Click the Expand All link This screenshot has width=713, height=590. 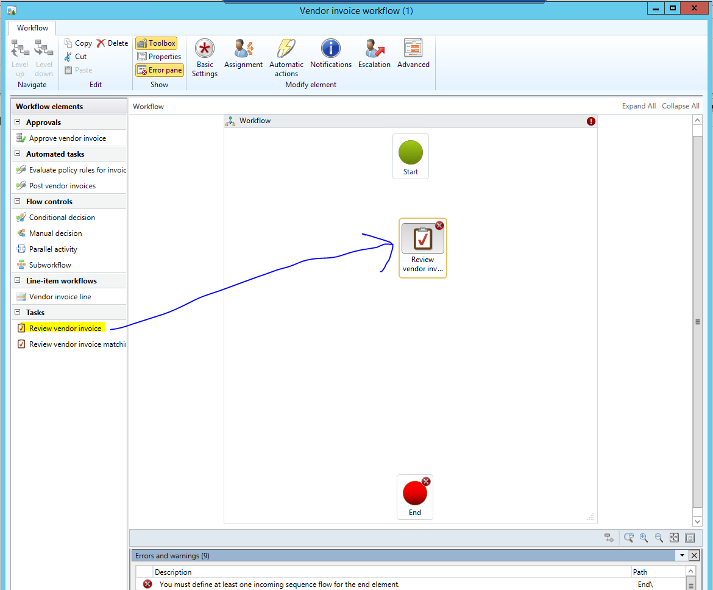[x=639, y=106]
